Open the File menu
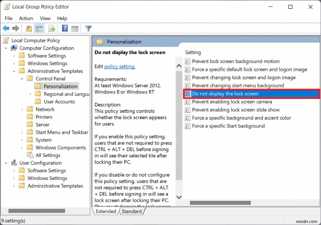321x225 pixels. click(x=8, y=18)
